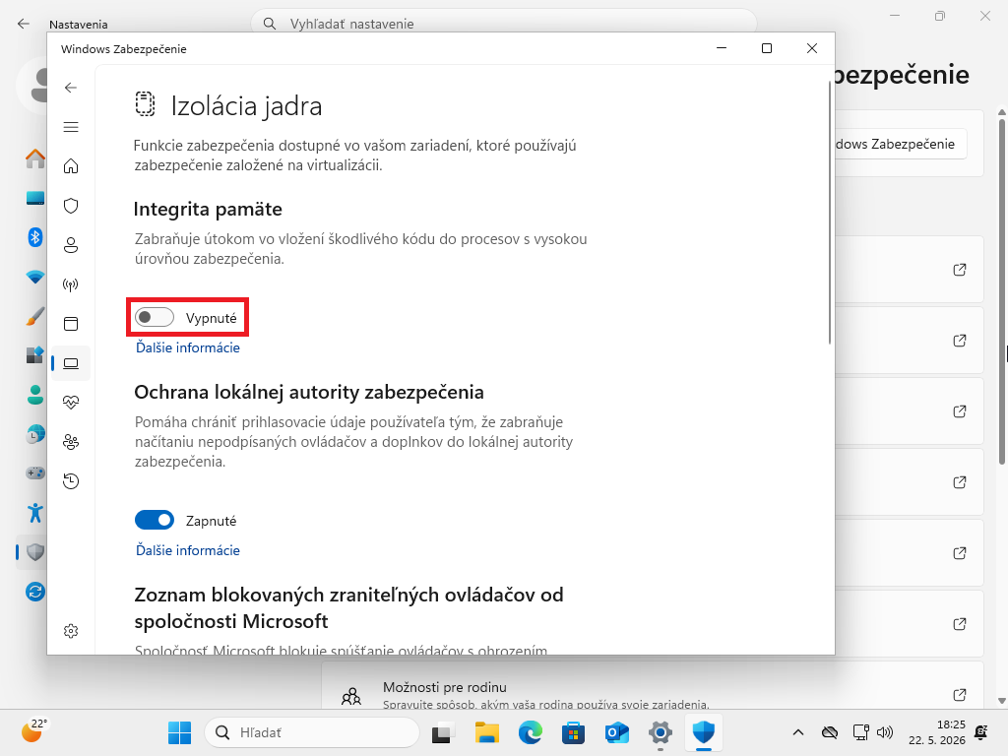Open Task View on the taskbar
This screenshot has width=1008, height=756.
pyautogui.click(x=443, y=732)
